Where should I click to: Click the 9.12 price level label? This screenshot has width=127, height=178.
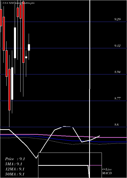pyautogui.click(x=117, y=46)
